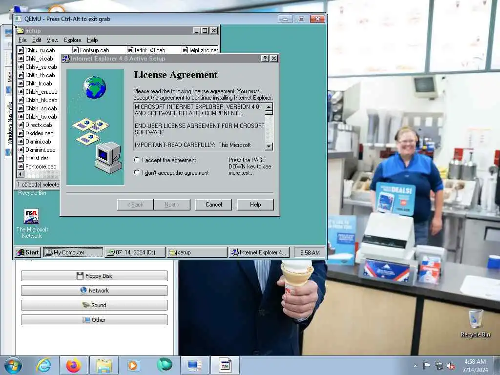Select Dxddex.cab file icon
500x375 pixels.
(21, 133)
